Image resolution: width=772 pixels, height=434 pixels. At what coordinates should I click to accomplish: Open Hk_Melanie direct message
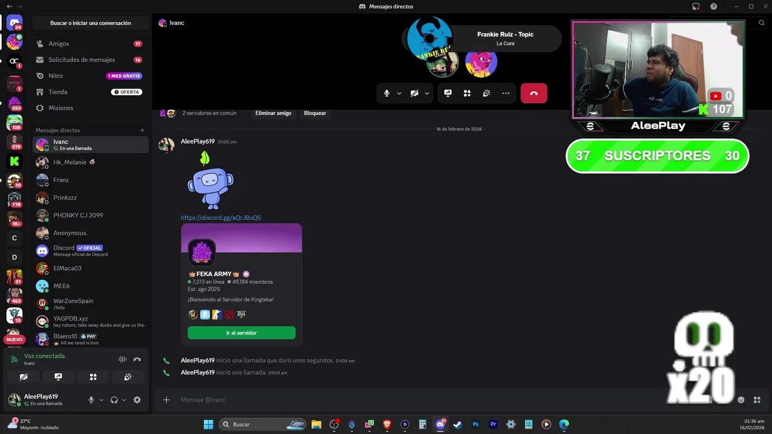[x=90, y=162]
